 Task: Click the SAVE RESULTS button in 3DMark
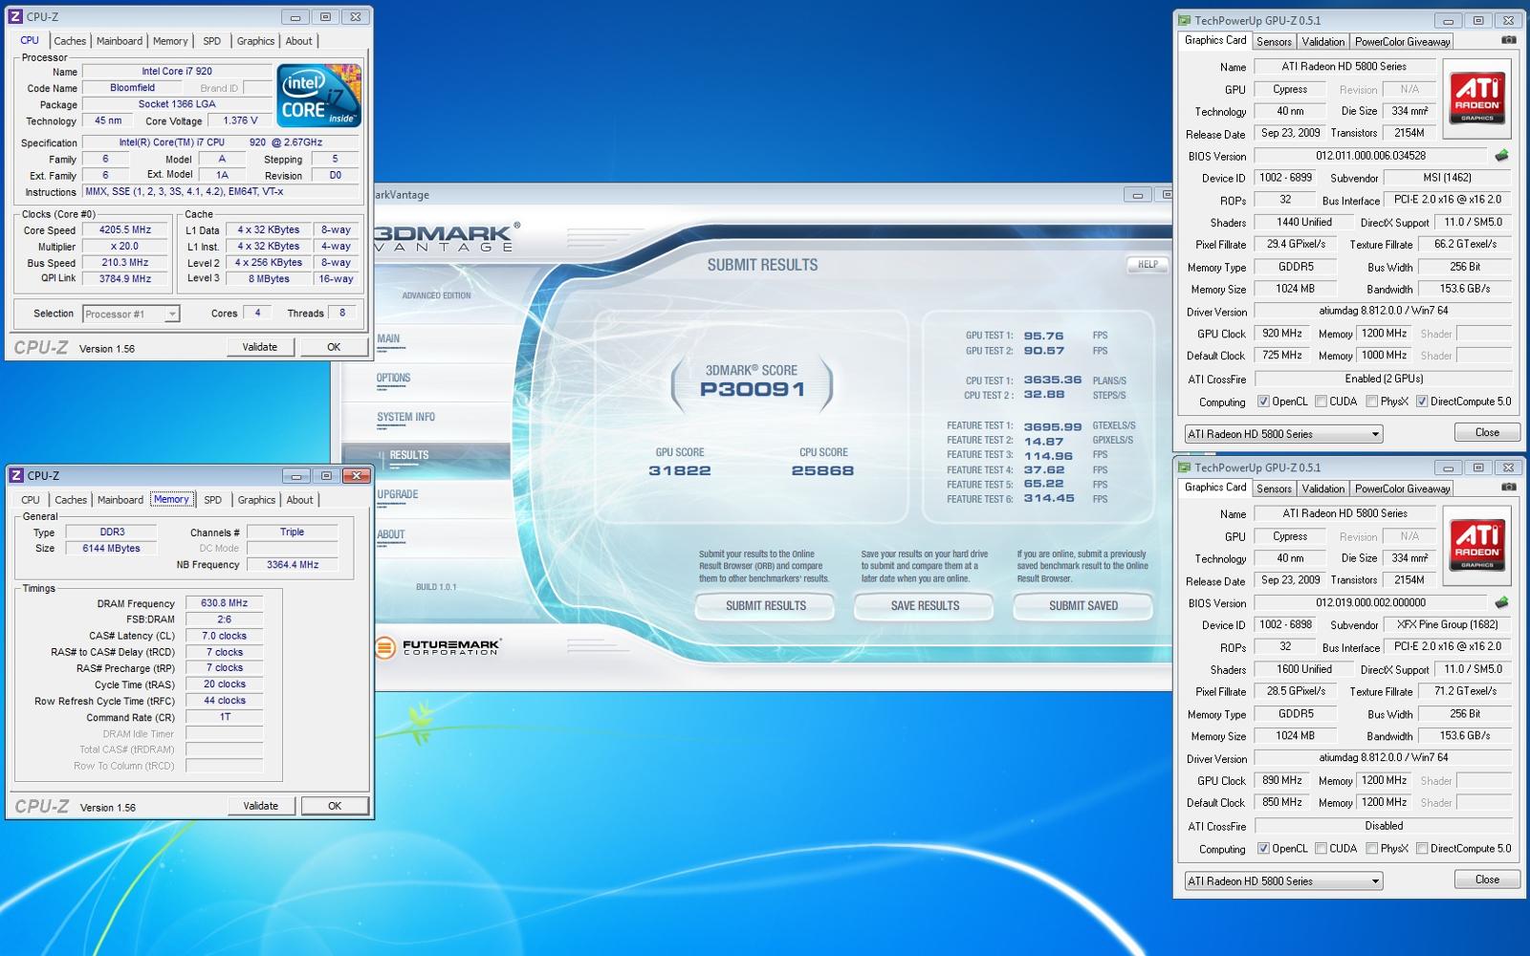click(925, 606)
